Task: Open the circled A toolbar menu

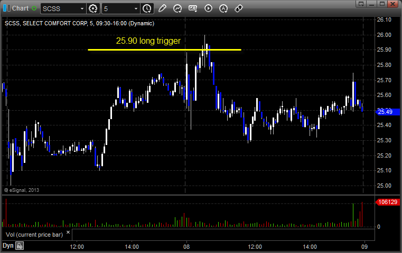Action: (223, 8)
